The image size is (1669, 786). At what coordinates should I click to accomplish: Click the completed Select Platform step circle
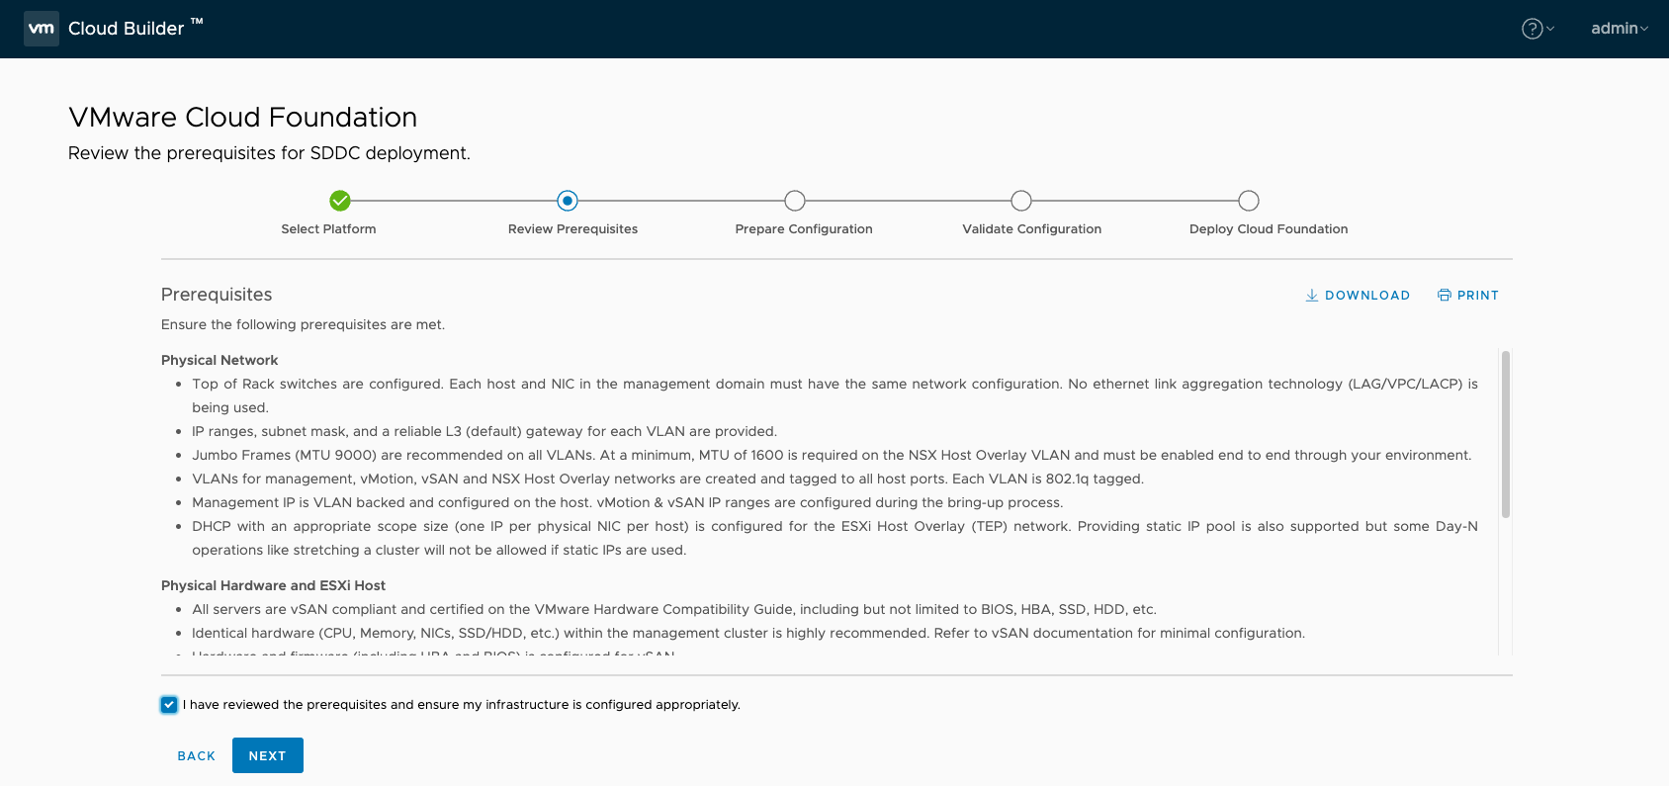340,201
